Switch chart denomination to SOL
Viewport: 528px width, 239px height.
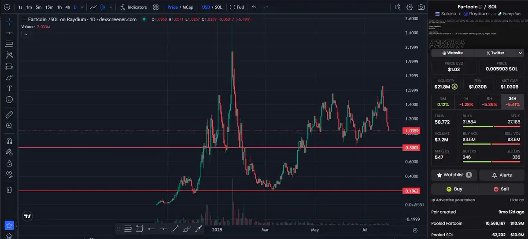(x=218, y=7)
